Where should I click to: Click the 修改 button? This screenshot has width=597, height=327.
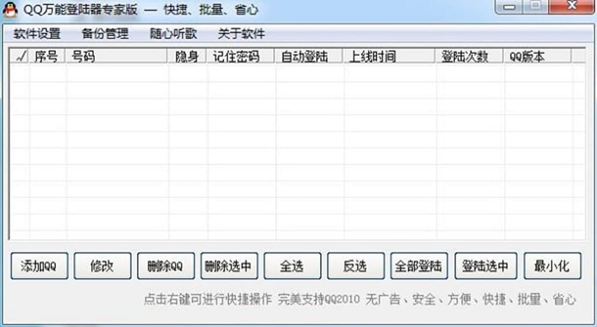click(102, 266)
